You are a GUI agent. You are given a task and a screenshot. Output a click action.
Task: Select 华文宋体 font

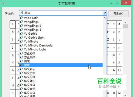[61, 93]
